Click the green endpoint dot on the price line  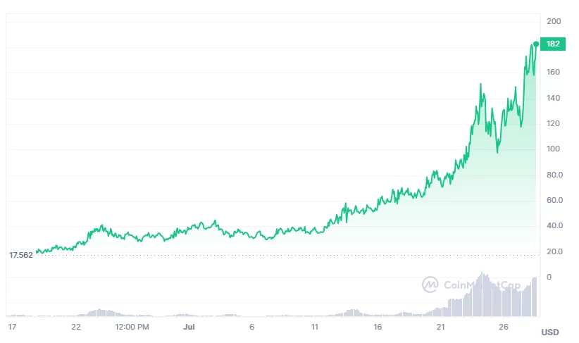[x=536, y=44]
